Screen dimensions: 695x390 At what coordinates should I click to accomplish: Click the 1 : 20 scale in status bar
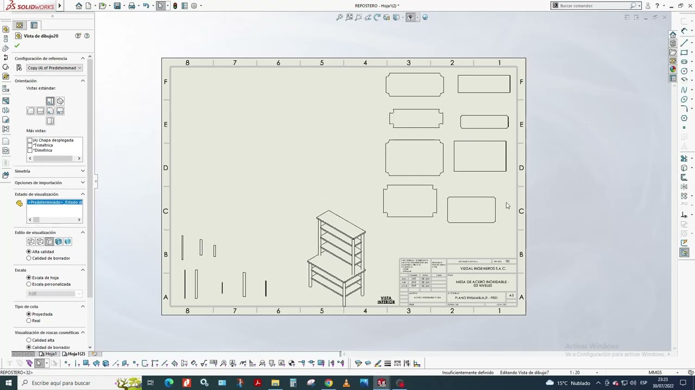[574, 373]
